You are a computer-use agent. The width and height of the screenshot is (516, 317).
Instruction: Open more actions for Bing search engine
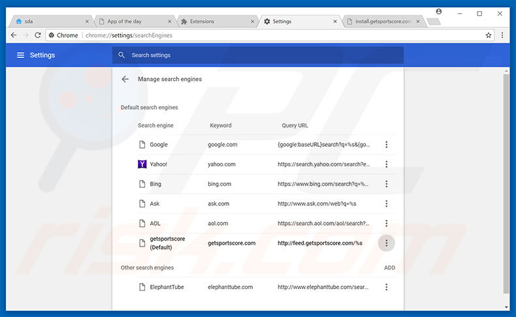coord(386,184)
